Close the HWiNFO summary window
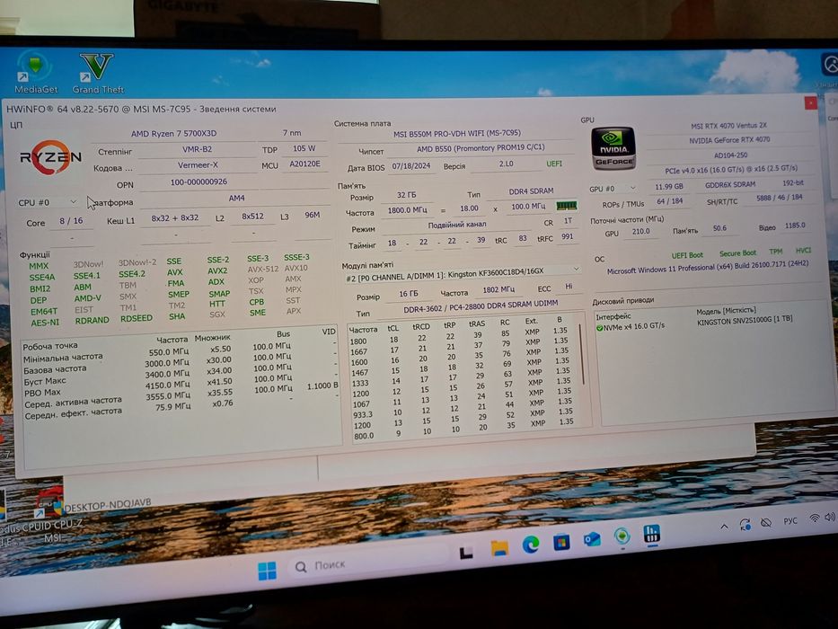 [x=810, y=102]
